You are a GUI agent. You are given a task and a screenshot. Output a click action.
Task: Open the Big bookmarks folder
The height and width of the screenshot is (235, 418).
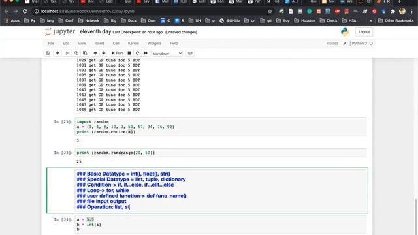pos(110,20)
